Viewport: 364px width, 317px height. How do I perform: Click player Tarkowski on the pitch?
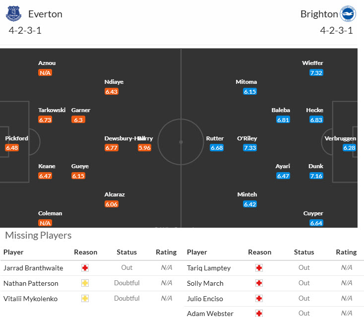[x=52, y=110]
